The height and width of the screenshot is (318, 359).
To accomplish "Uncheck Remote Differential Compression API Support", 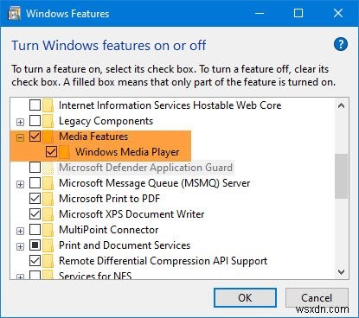I will (35, 261).
